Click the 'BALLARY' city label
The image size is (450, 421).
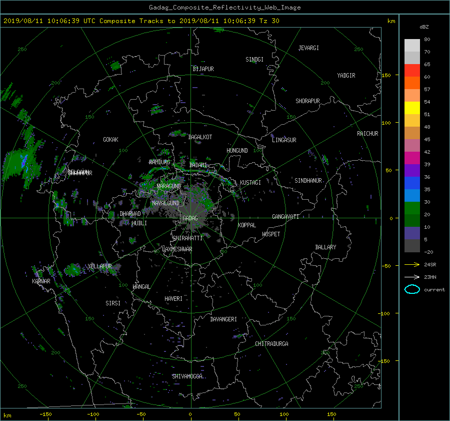(x=325, y=247)
